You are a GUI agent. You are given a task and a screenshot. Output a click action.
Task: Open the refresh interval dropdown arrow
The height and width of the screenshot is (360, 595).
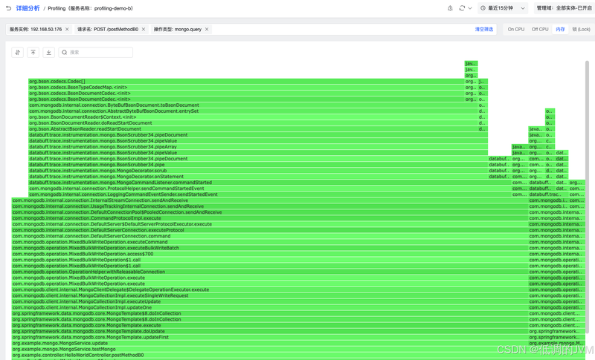pos(471,8)
